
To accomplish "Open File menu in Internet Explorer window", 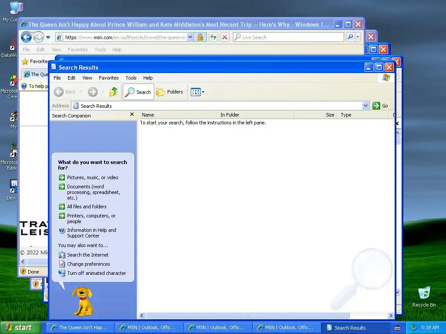I will [26, 50].
